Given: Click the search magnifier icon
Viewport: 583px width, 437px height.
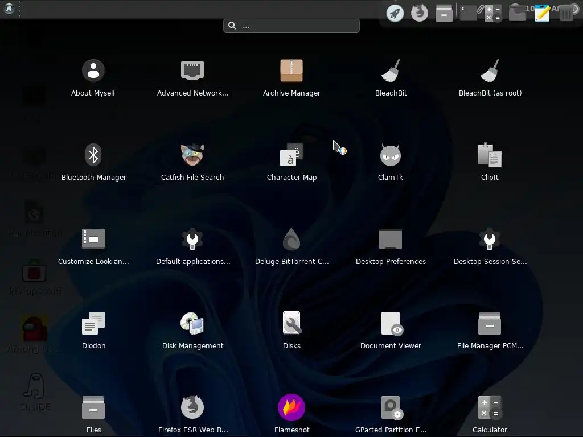Looking at the screenshot, I should [x=232, y=26].
